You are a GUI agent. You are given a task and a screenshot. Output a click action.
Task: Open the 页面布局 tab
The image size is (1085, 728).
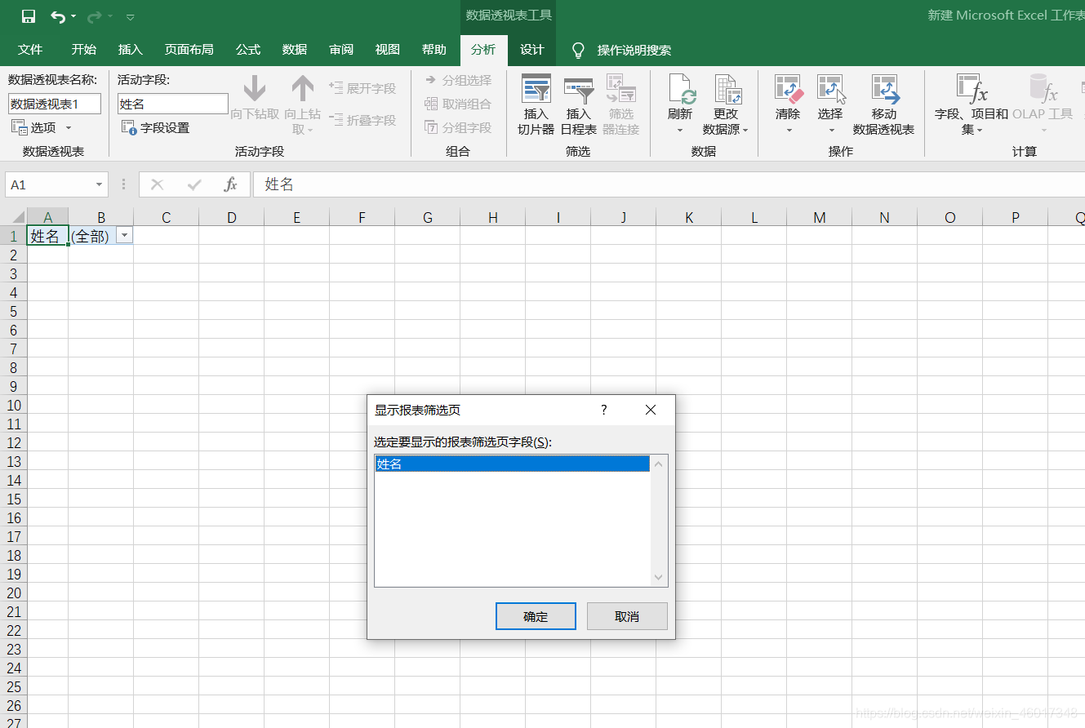click(189, 50)
